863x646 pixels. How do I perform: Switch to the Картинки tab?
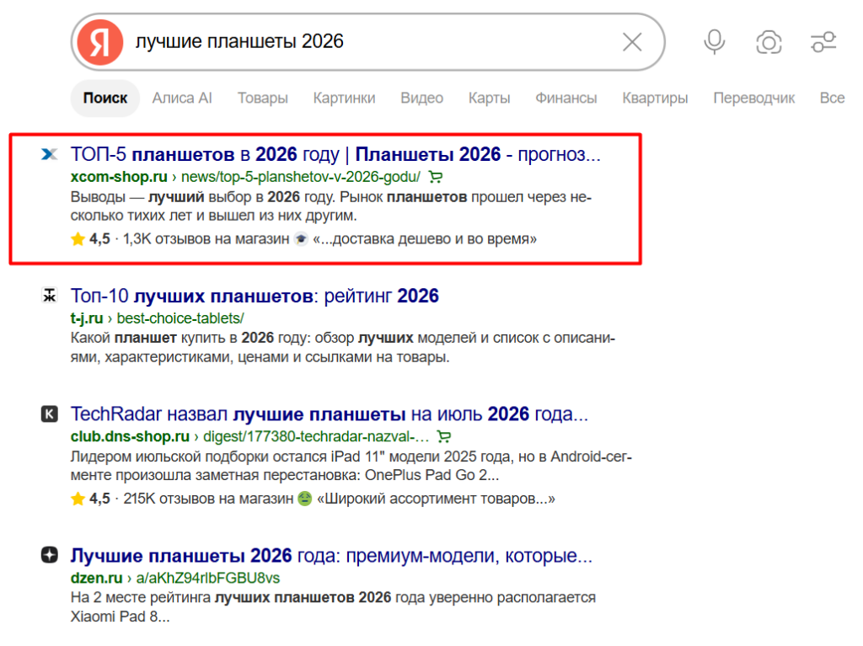coord(344,98)
